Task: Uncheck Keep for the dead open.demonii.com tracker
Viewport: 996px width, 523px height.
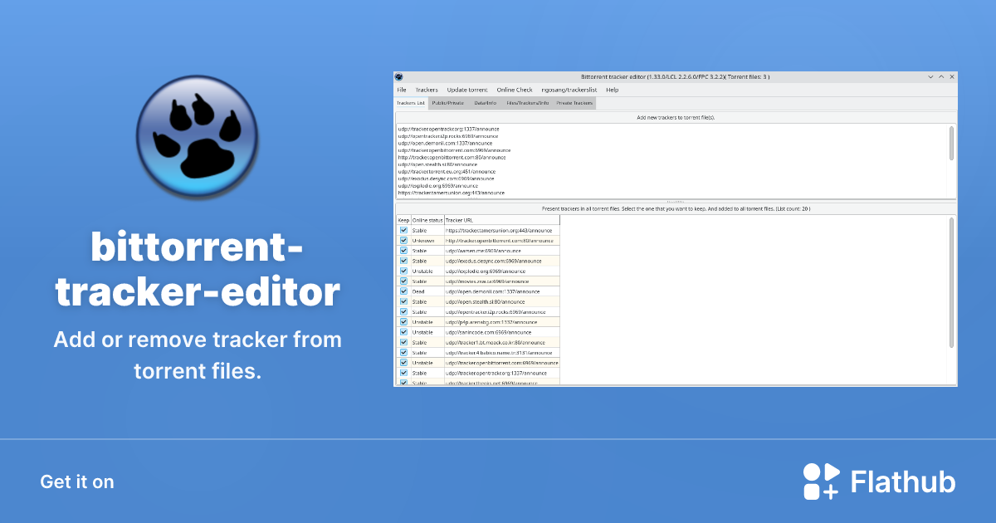Action: pos(403,291)
